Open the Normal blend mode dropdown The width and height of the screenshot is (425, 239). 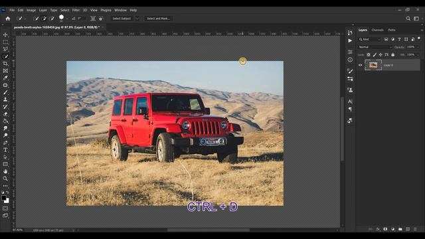point(375,47)
